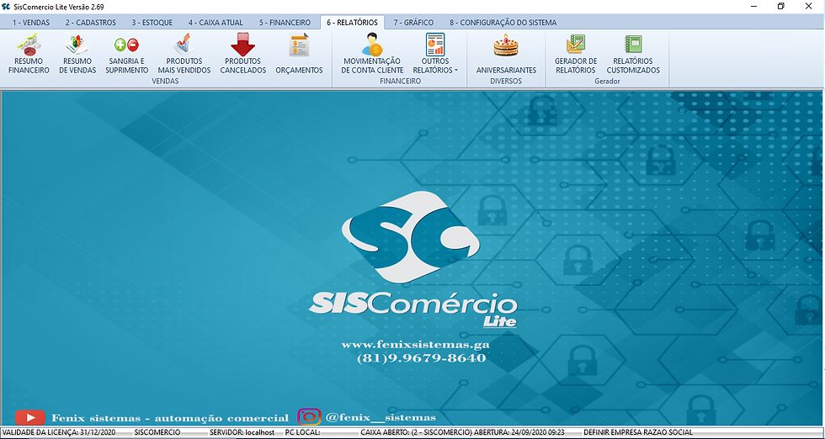
Task: Click 'SERVIDOR: localhost' in status bar
Action: pos(242,432)
